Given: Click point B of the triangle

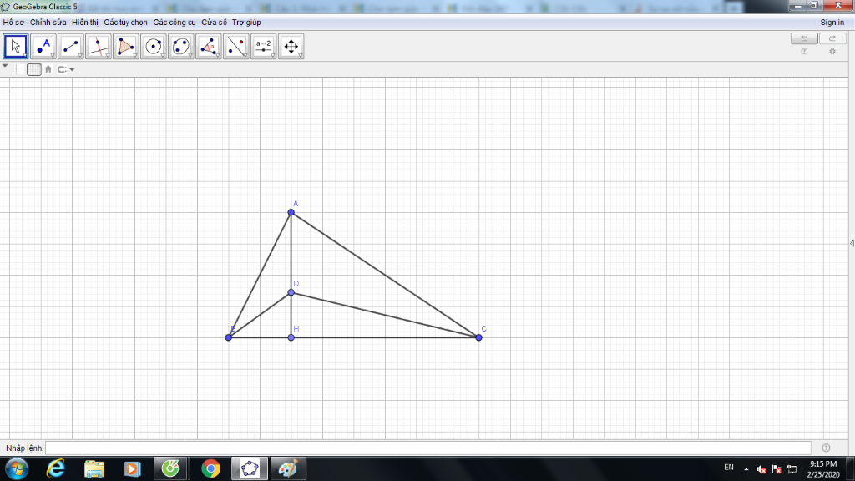Looking at the screenshot, I should pyautogui.click(x=229, y=337).
